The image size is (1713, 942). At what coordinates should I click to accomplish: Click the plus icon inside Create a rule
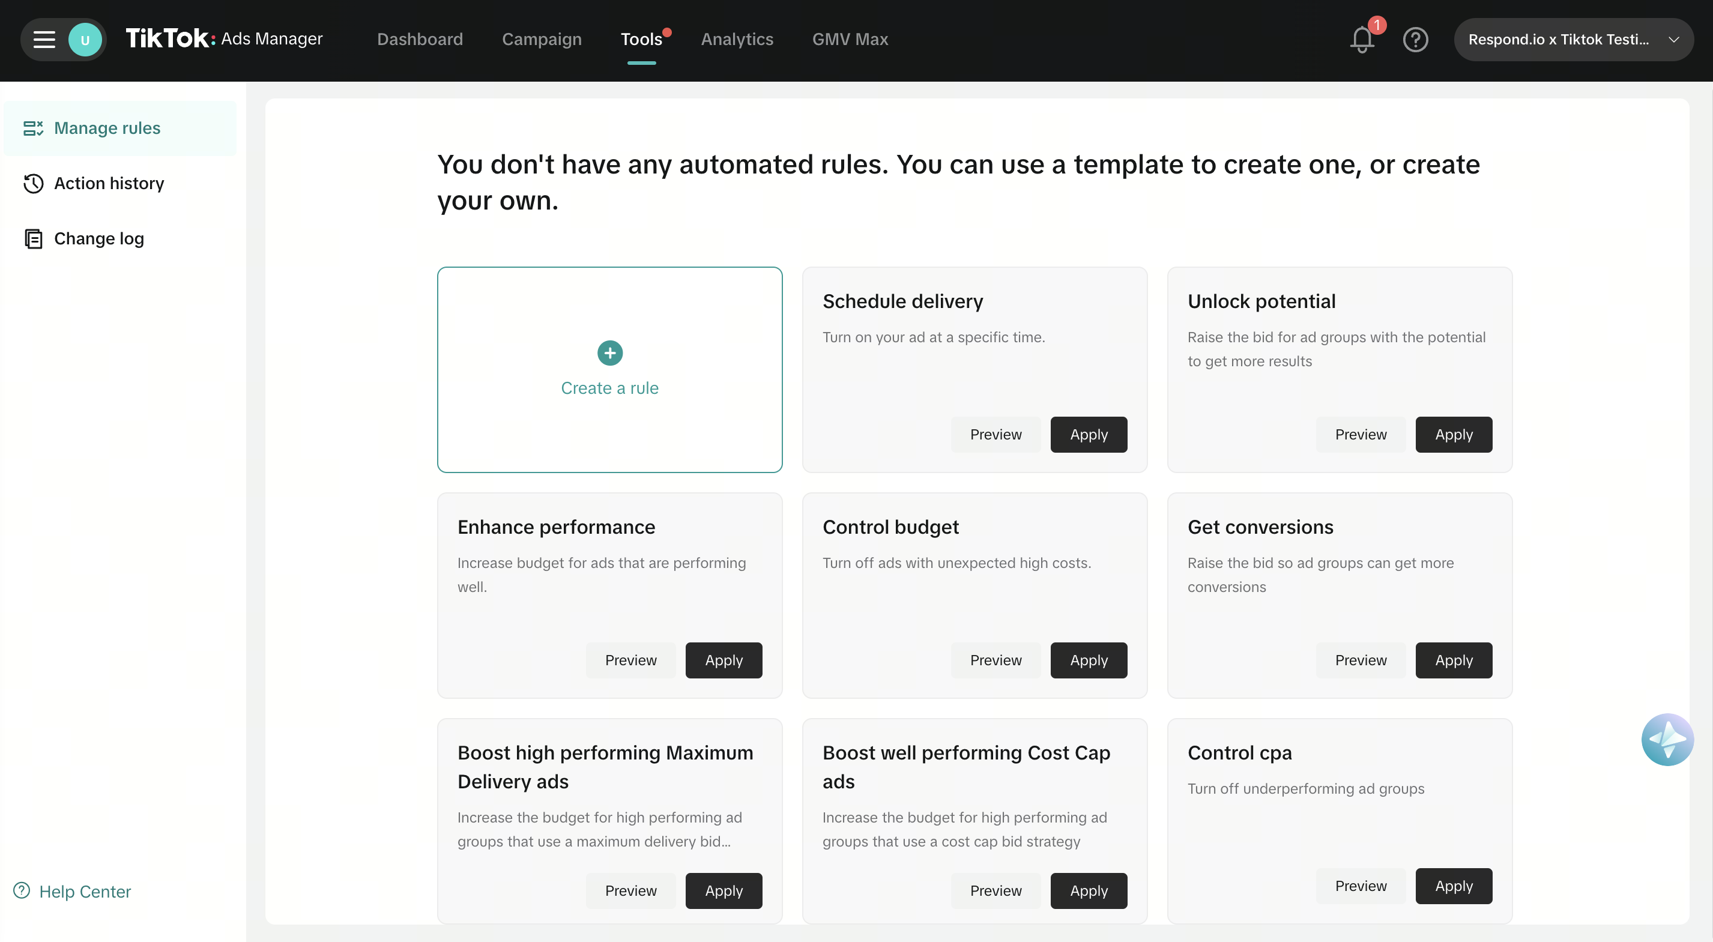point(609,352)
